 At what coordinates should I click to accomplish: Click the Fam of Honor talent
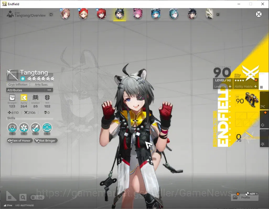(x=20, y=141)
